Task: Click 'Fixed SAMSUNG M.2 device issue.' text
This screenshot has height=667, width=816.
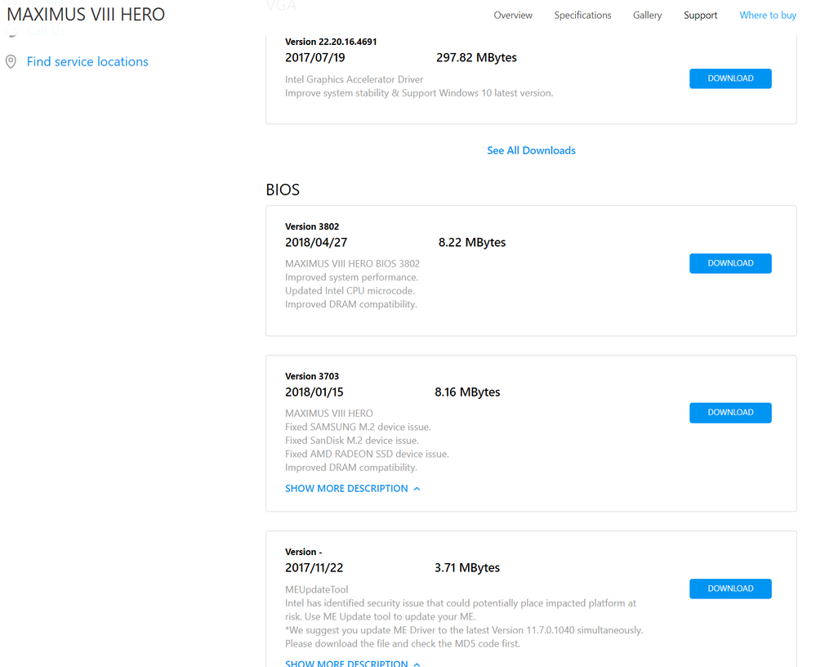Action: tap(358, 427)
